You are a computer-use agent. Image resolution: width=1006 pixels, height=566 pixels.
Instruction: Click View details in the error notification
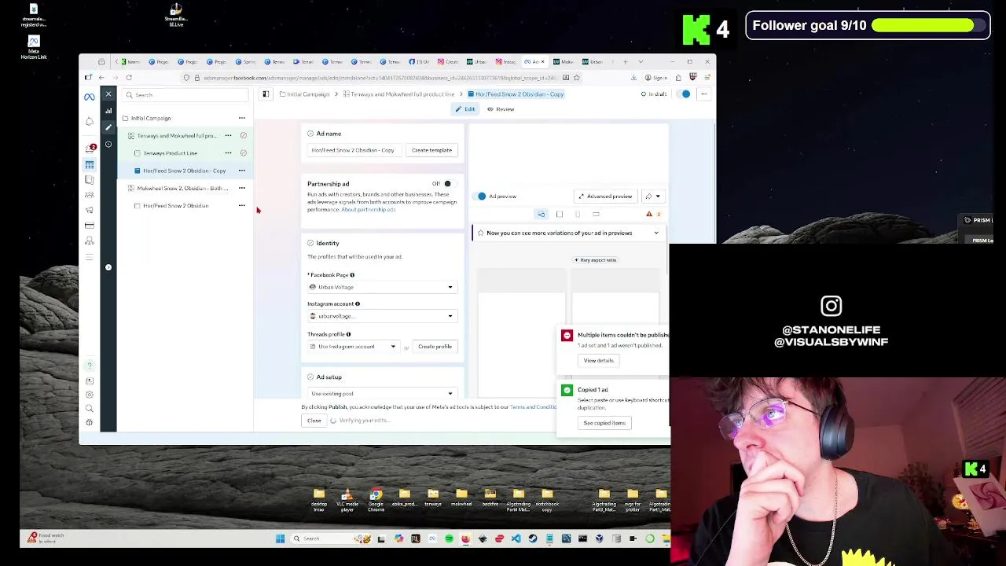[598, 361]
